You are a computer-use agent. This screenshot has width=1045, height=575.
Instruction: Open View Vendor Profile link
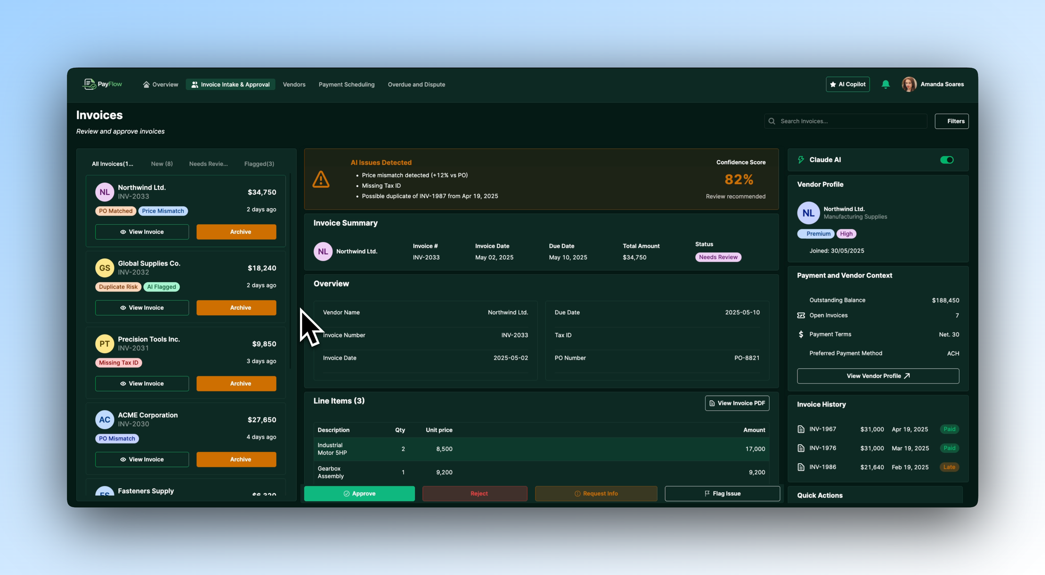click(878, 376)
